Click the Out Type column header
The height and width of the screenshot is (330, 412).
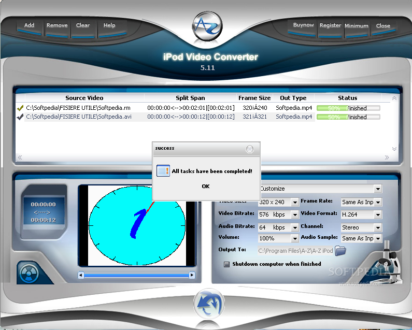293,98
